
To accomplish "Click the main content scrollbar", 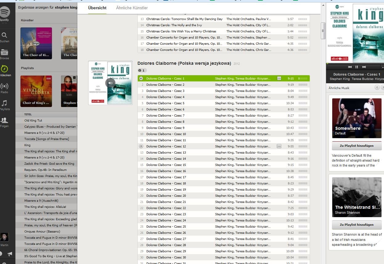I will pyautogui.click(x=323, y=31).
